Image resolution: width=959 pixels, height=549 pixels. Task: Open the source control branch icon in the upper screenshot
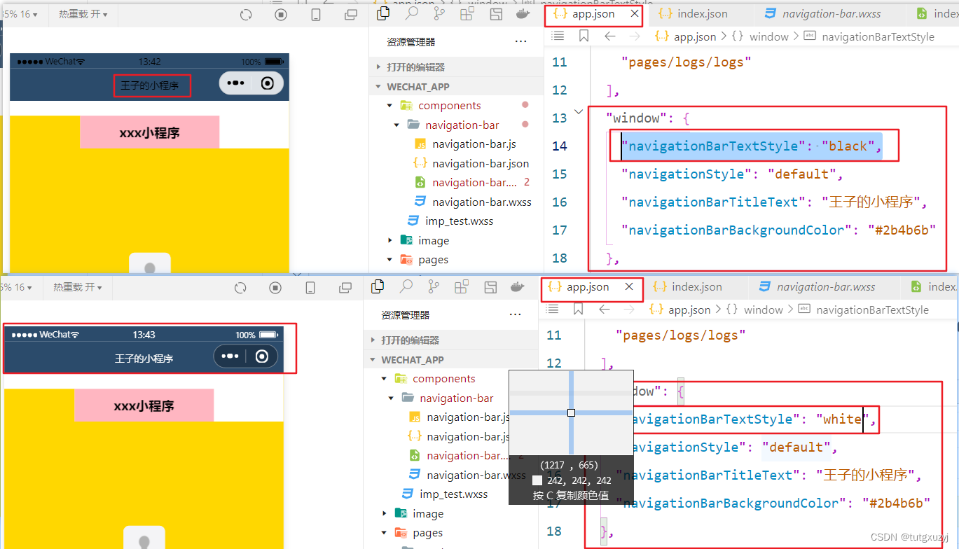tap(439, 14)
